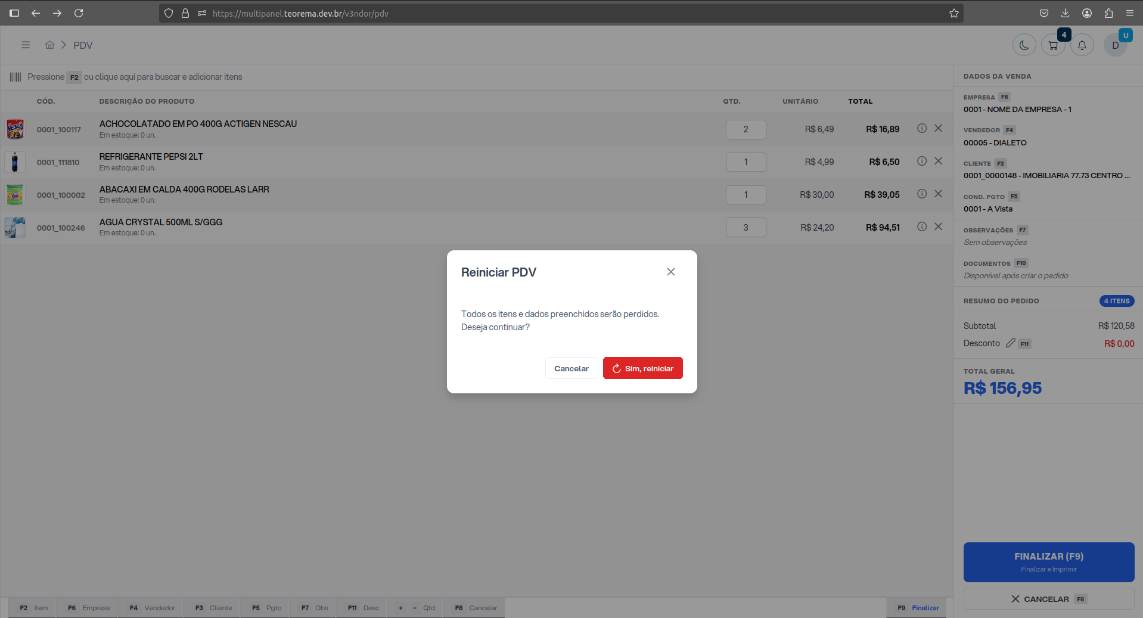Image resolution: width=1143 pixels, height=618 pixels.
Task: Edit quantity field for Achocolatado Nescau
Action: 746,129
